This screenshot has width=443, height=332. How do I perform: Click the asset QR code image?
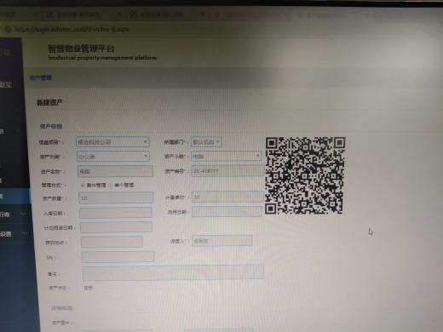click(x=305, y=175)
